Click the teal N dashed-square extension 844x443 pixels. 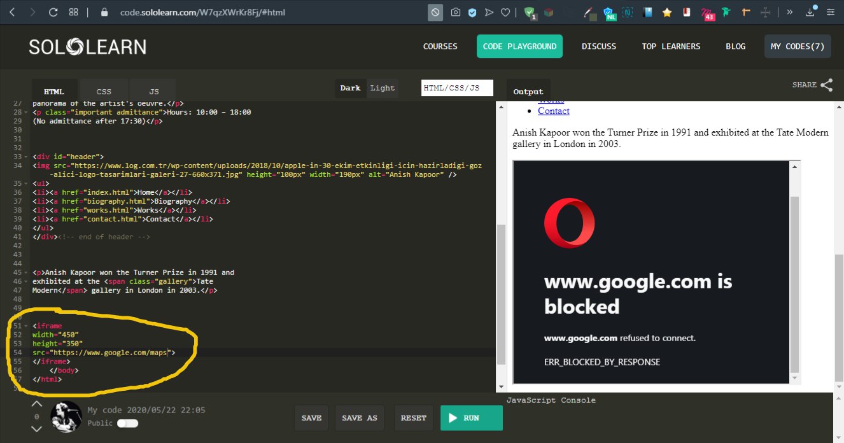(x=628, y=12)
